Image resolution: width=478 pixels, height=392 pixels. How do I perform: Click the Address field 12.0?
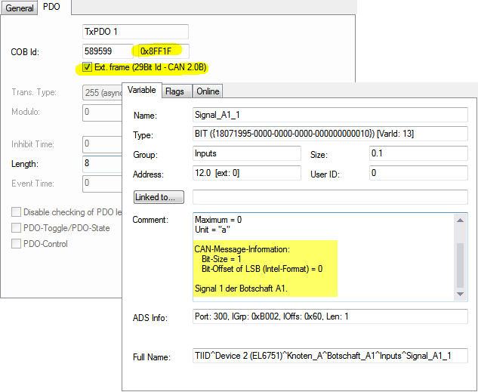point(247,173)
